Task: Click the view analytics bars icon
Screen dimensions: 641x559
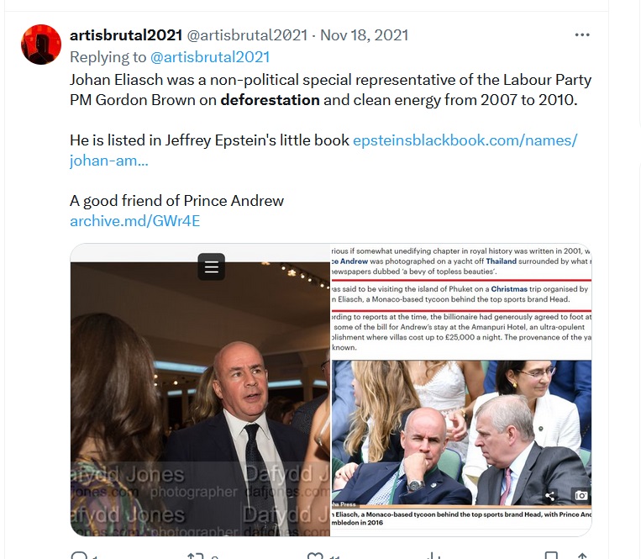Action: point(433,556)
